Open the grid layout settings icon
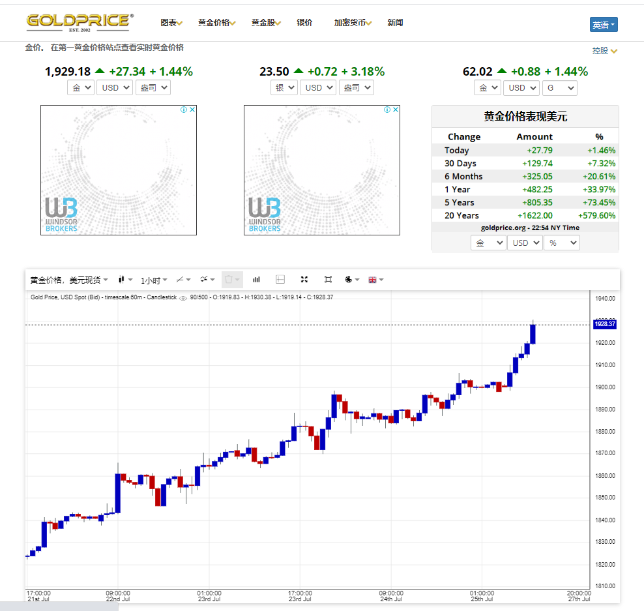The image size is (644, 611). 280,279
